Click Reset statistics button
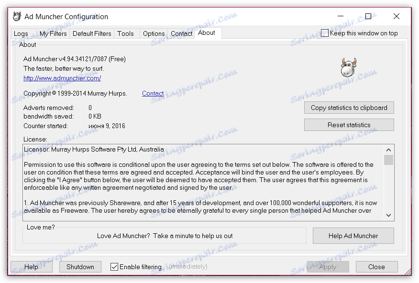This screenshot has height=283, width=419. coord(349,125)
